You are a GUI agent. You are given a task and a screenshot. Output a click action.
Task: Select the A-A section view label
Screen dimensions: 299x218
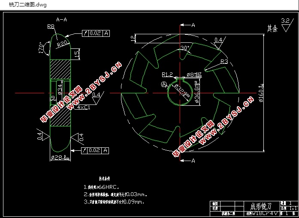[x=61, y=19]
